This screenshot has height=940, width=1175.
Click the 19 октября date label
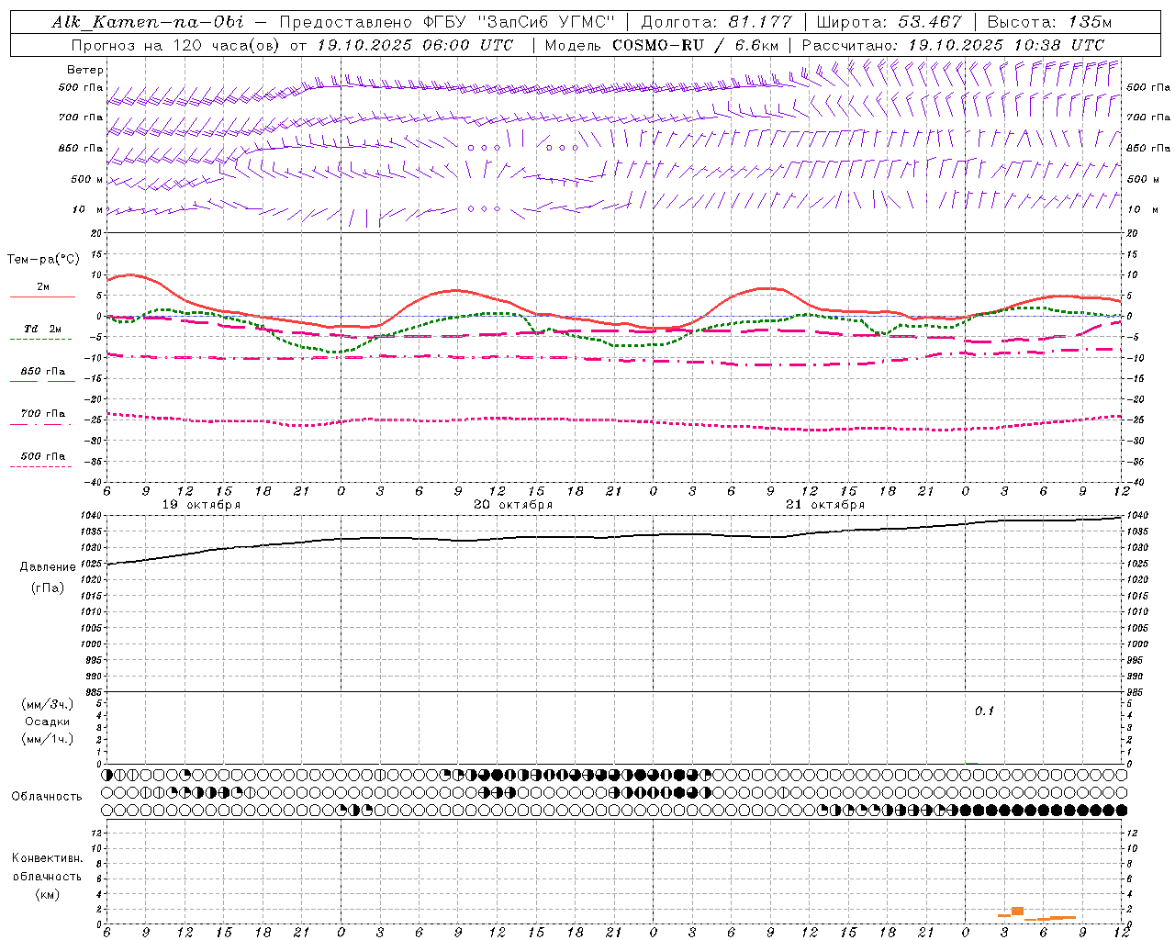pyautogui.click(x=201, y=505)
